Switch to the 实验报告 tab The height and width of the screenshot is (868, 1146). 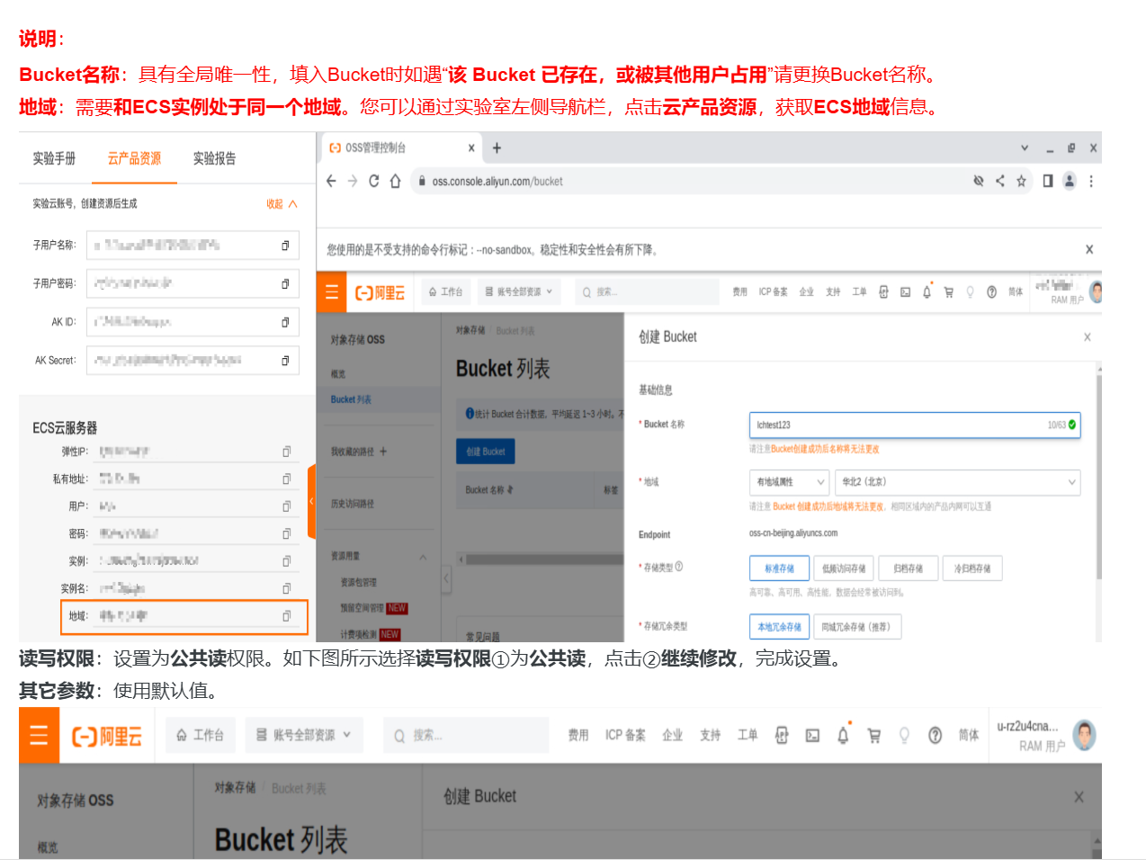215,158
